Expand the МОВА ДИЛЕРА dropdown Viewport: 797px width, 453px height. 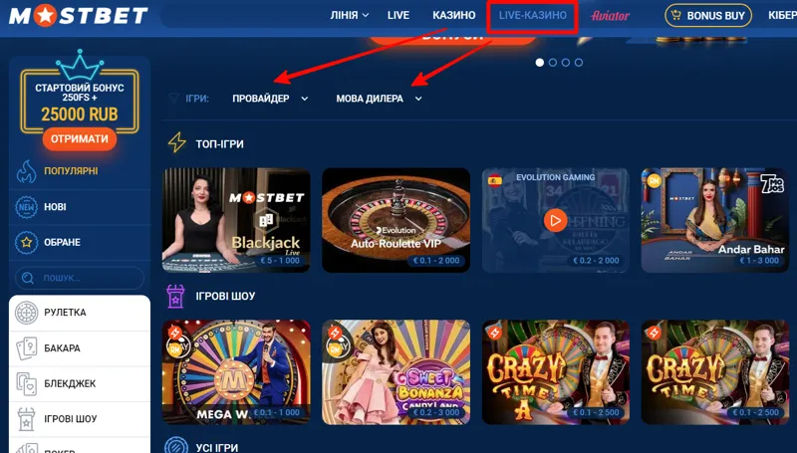click(379, 99)
